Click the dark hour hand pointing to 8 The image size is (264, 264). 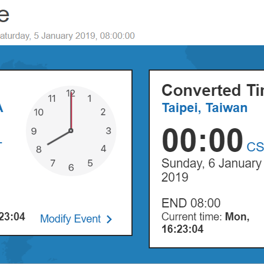click(58, 138)
